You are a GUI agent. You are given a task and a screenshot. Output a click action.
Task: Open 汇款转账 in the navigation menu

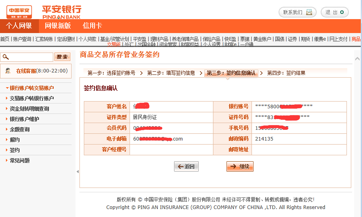[44, 39]
